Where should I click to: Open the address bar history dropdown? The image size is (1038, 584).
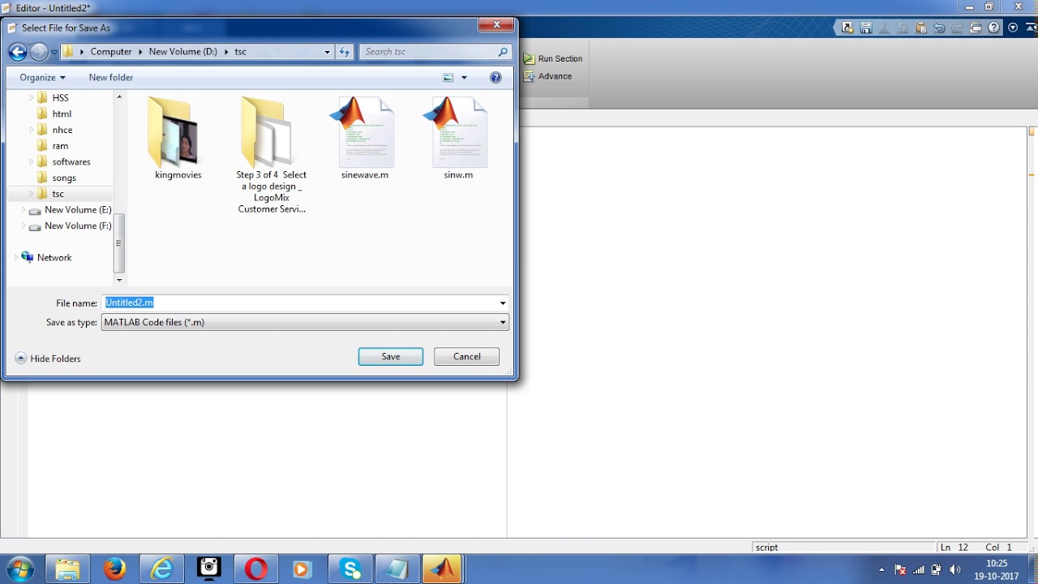(x=327, y=52)
